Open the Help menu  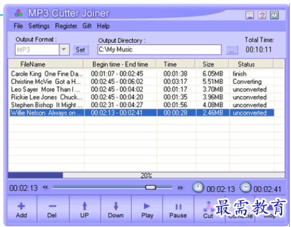(103, 26)
